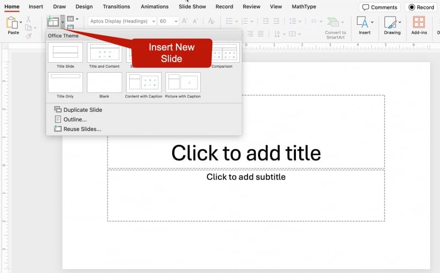The height and width of the screenshot is (273, 440).
Task: Expand the bullets dropdown arrow
Action: (x=237, y=21)
